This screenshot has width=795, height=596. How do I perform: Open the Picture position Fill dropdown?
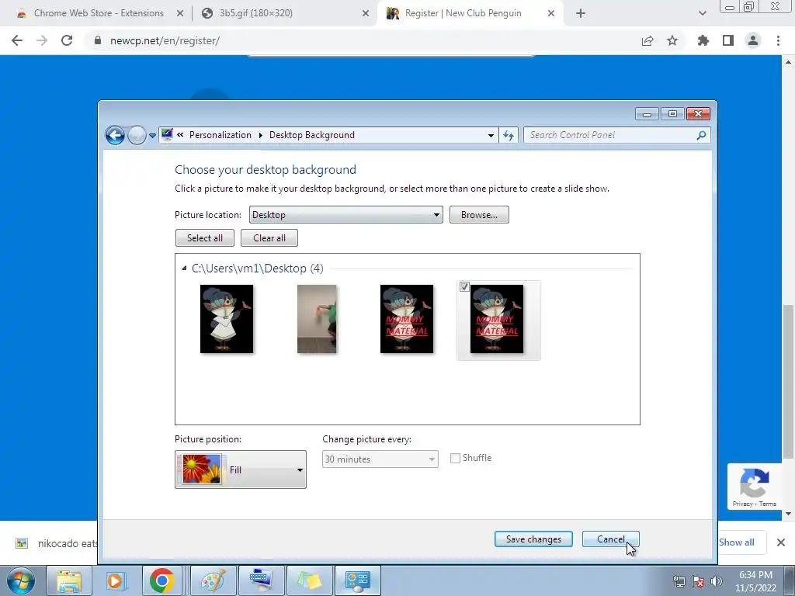(241, 470)
